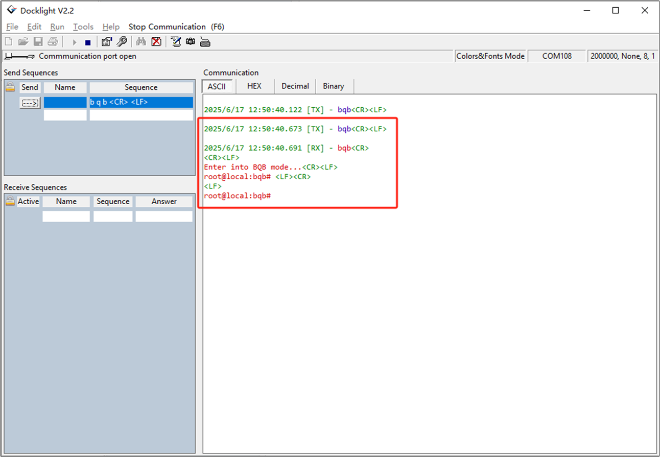
Task: Click the Sequence column header in Receive Sequences
Action: (113, 201)
